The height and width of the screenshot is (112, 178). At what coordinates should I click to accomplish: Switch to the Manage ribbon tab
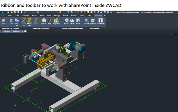[x=57, y=16]
